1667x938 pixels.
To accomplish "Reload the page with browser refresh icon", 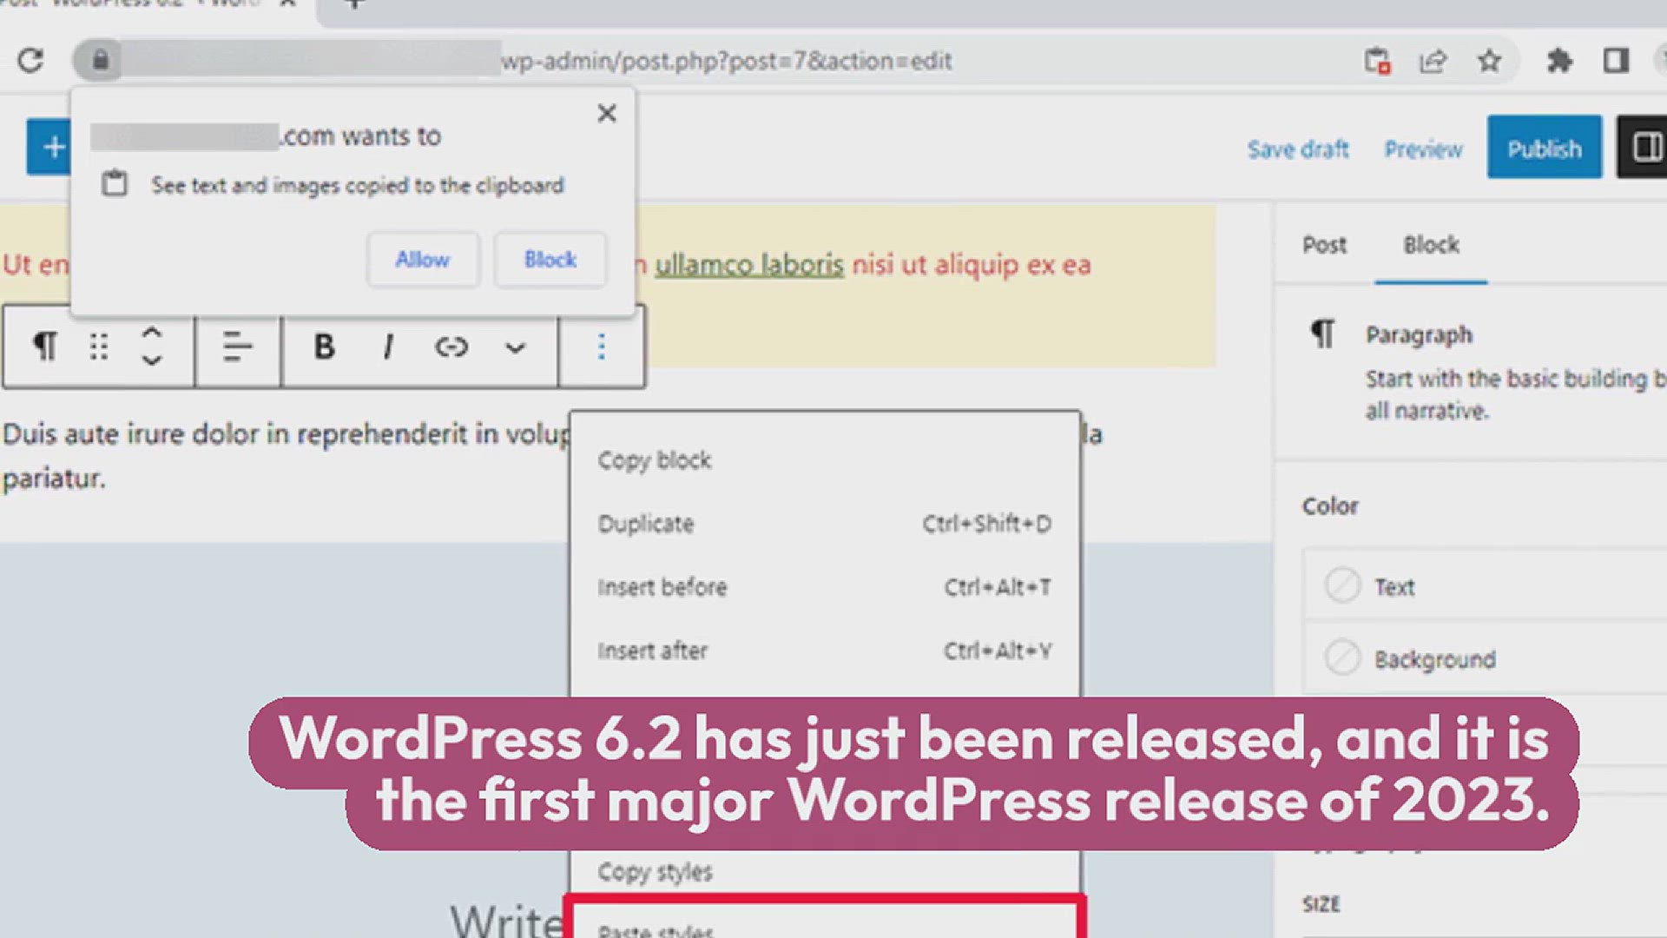I will [x=31, y=61].
